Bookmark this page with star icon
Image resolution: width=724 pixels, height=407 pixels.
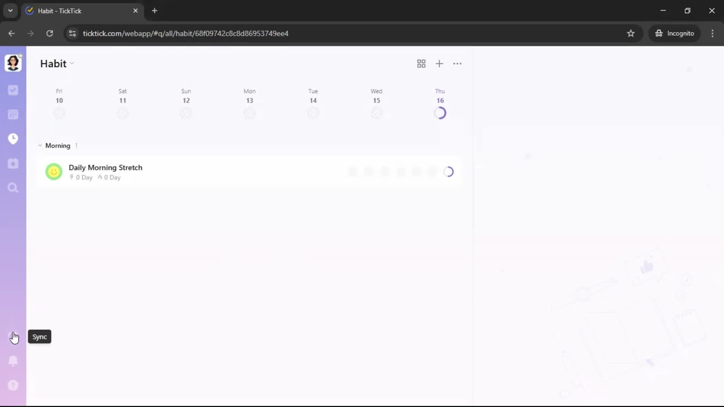(631, 34)
